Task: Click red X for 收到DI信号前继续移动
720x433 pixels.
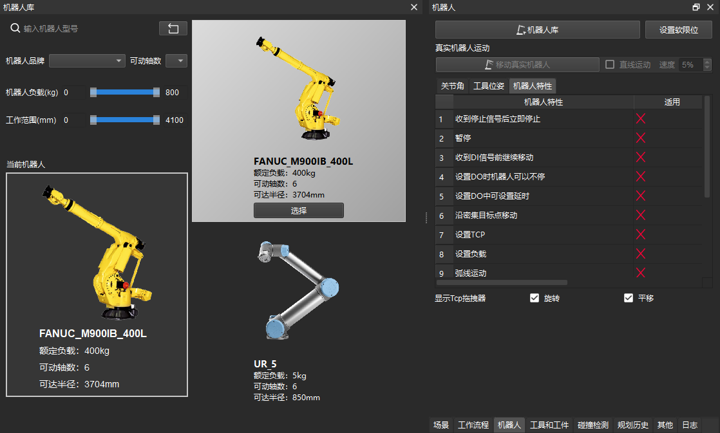Action: click(x=641, y=158)
